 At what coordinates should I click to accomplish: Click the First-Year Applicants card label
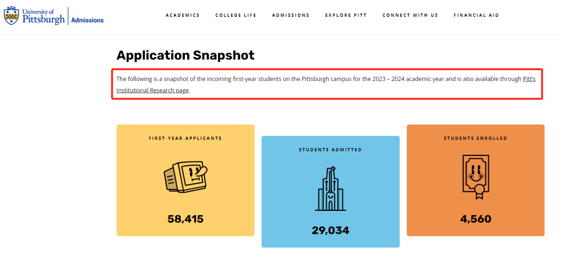tap(185, 138)
